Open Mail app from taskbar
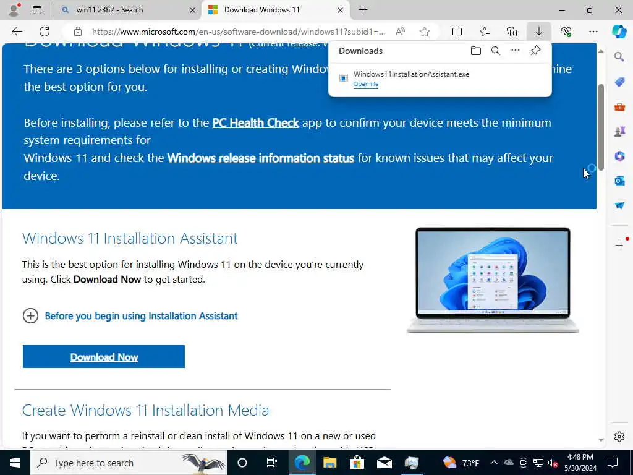633x475 pixels. [x=384, y=463]
